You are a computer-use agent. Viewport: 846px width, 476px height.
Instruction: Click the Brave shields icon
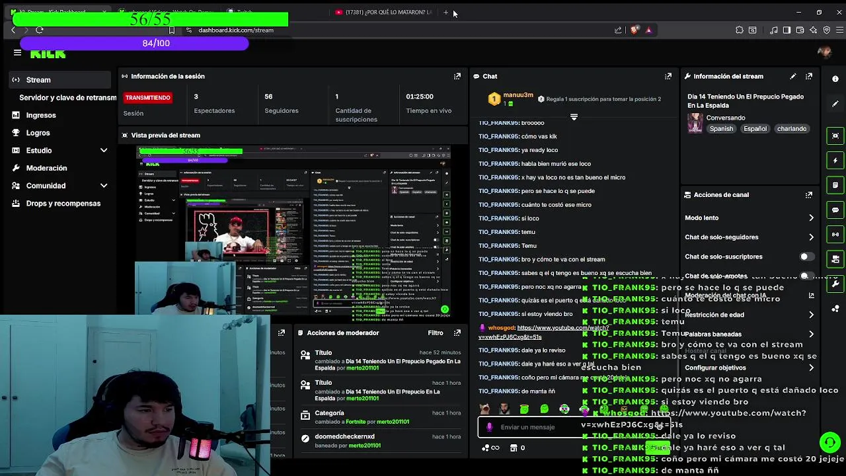click(x=634, y=30)
